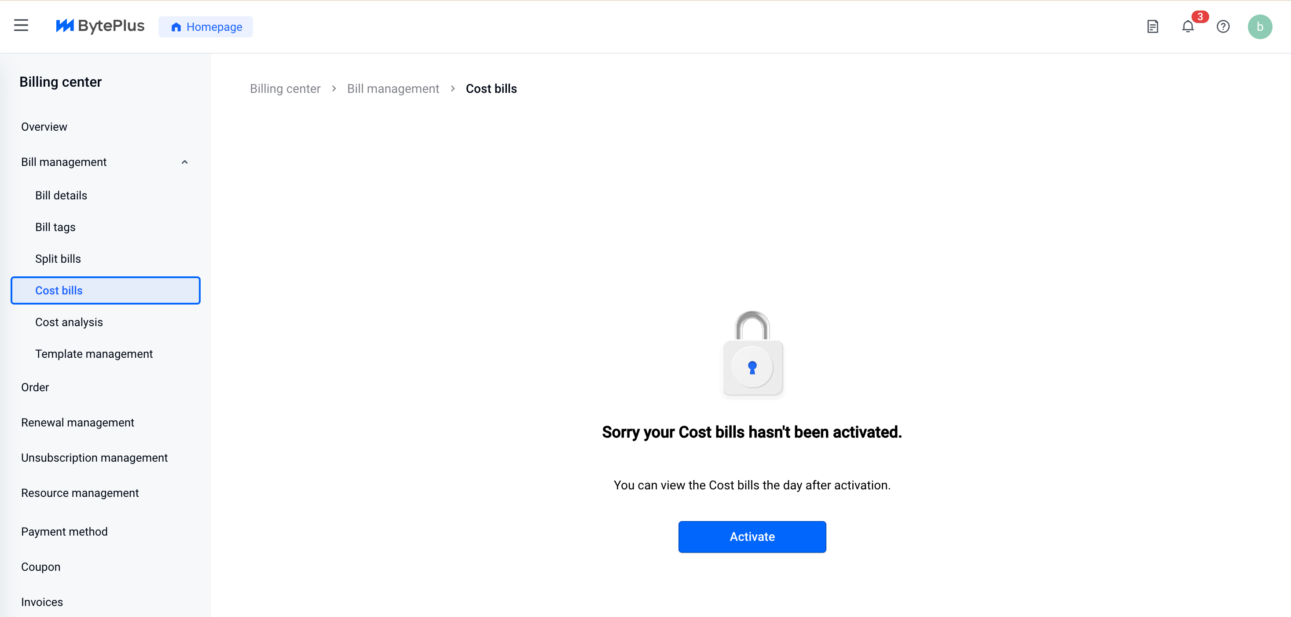The image size is (1291, 617).
Task: Open Overview in the sidebar
Action: click(44, 127)
